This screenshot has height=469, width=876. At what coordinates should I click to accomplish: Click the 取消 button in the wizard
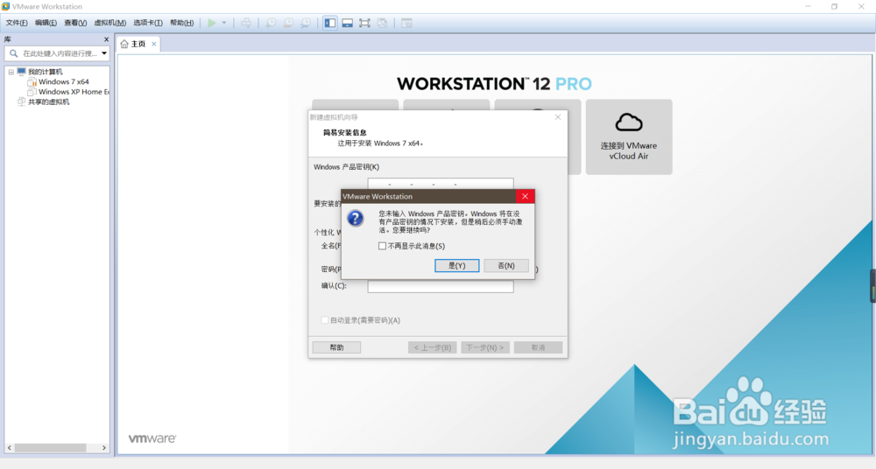(538, 347)
